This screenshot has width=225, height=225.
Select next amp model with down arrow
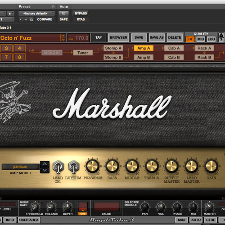coord(45,170)
